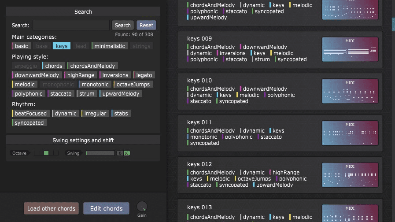Select the monophonic playing style filter
Screen dimensions: 395x222
(58, 85)
